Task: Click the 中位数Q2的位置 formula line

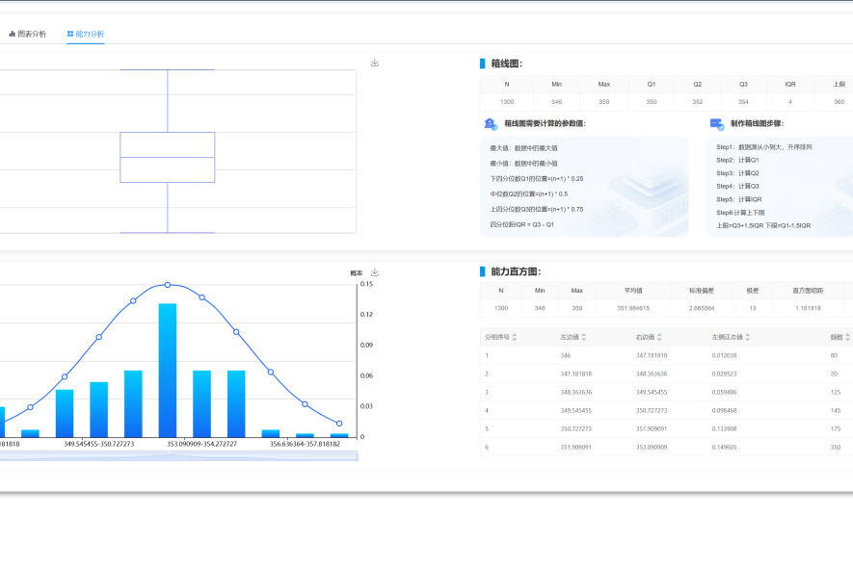Action: click(529, 193)
